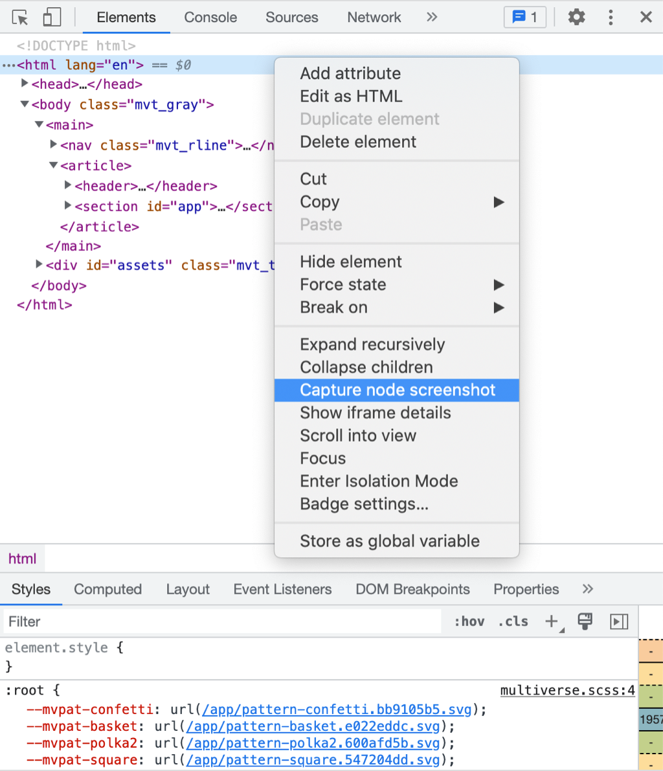
Task: Expand the header element node
Action: click(x=68, y=185)
